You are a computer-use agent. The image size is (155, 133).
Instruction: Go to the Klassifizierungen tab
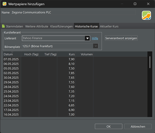tap(61, 26)
